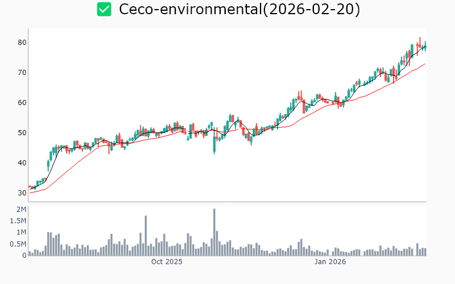Click the 50 price axis label
The height and width of the screenshot is (284, 455).
point(22,133)
